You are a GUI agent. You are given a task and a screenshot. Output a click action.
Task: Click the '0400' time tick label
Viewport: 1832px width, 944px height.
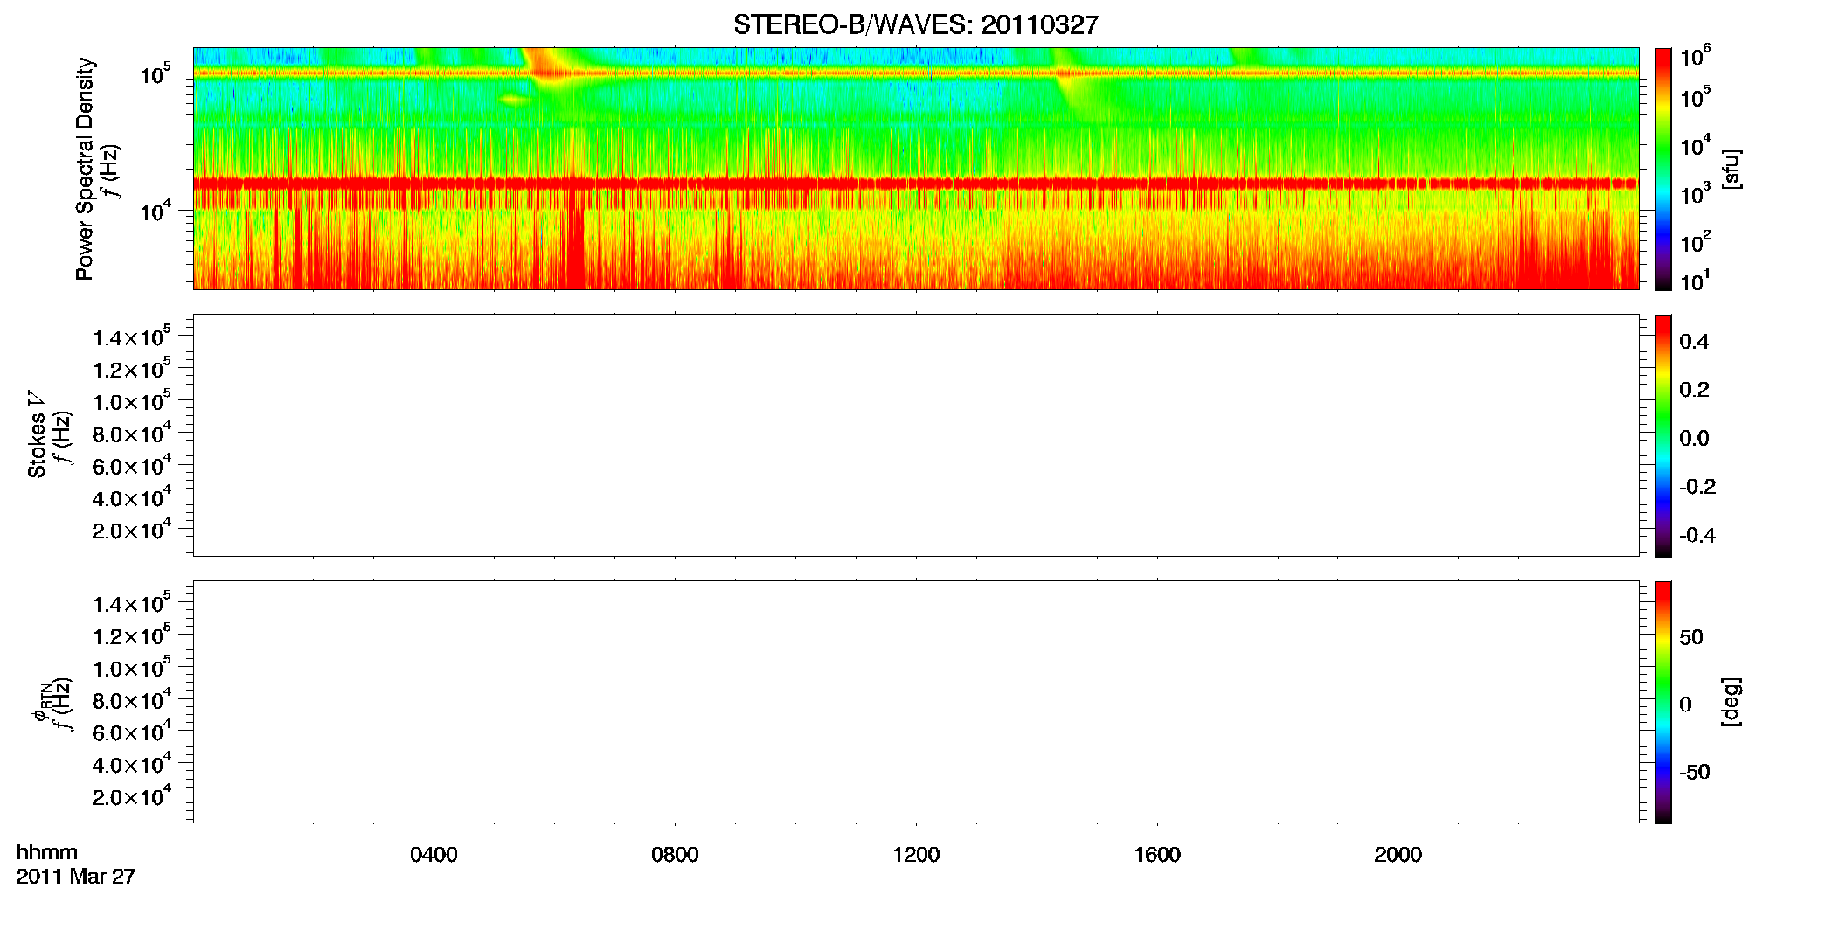click(434, 855)
